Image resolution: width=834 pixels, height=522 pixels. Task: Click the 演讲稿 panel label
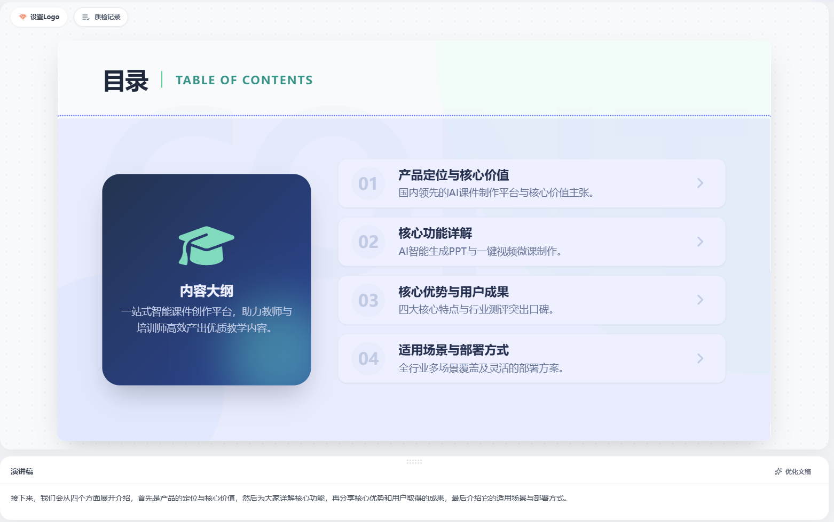tap(22, 471)
